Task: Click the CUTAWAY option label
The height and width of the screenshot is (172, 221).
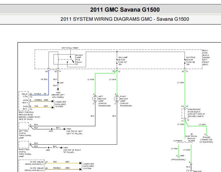Action: coord(178,141)
